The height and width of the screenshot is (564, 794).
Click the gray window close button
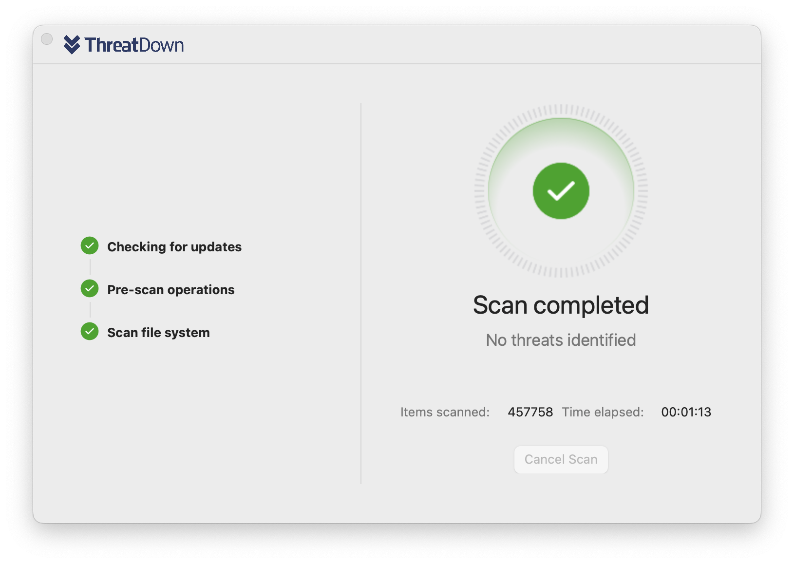(47, 39)
